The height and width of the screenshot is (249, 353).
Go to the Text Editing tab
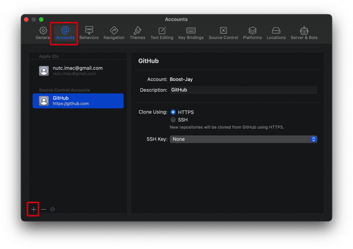pos(162,33)
